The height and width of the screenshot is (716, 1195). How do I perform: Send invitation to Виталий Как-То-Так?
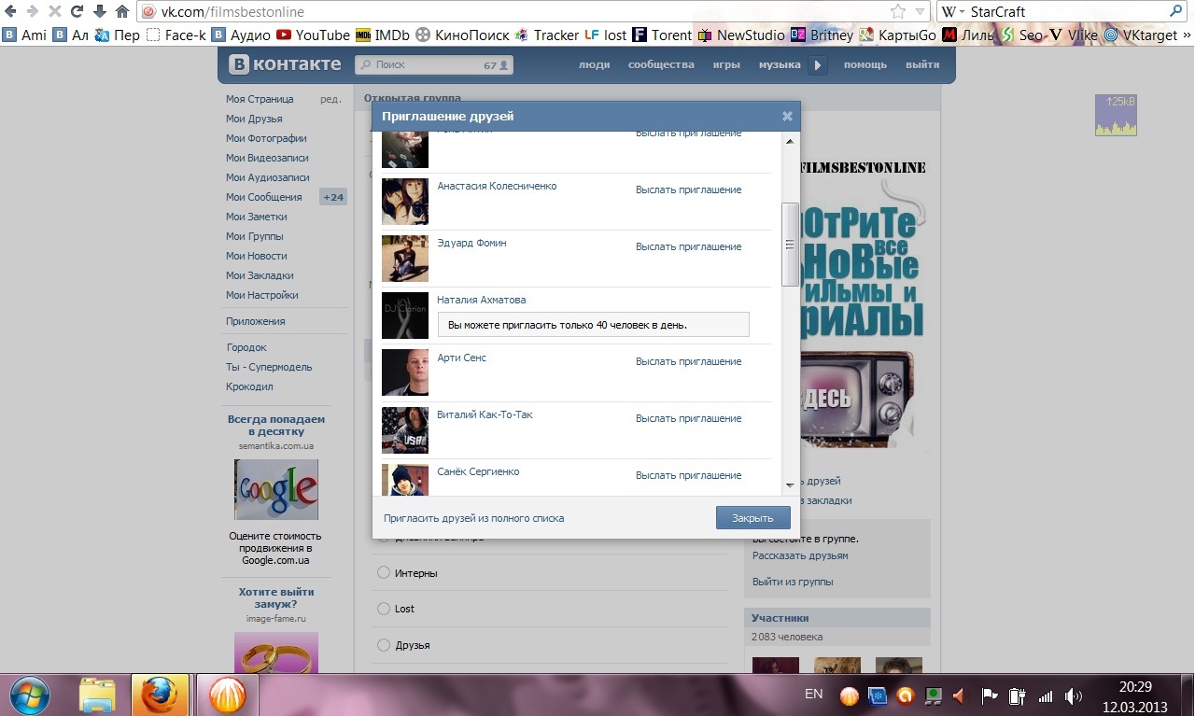(688, 418)
